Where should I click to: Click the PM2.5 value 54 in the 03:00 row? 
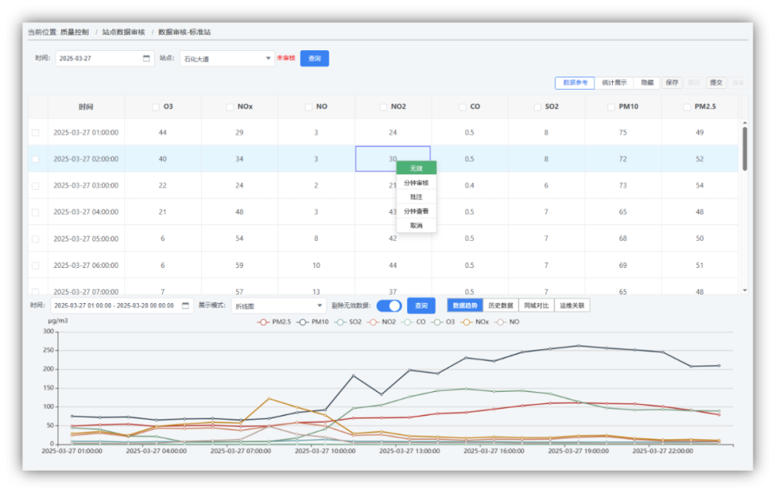[700, 186]
